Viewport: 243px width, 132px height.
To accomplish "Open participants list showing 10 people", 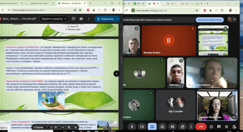I will [232, 20].
